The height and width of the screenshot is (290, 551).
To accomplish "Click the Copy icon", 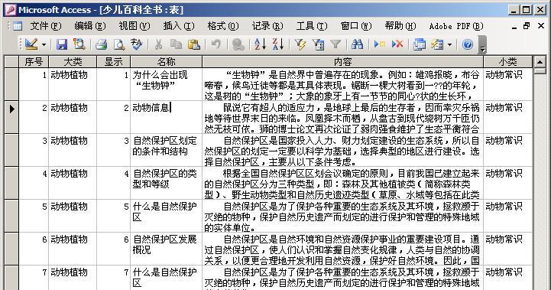I will coord(176,44).
